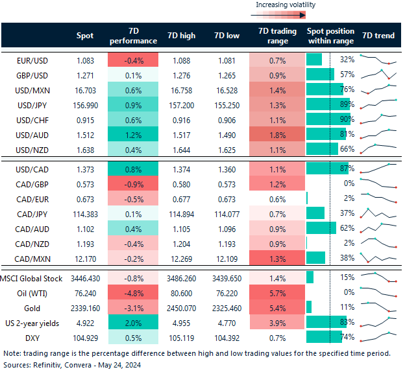This screenshot has width=405, height=374.
Task: Click Oil (WTI) red -4.8% performance cell
Action: pos(135,292)
